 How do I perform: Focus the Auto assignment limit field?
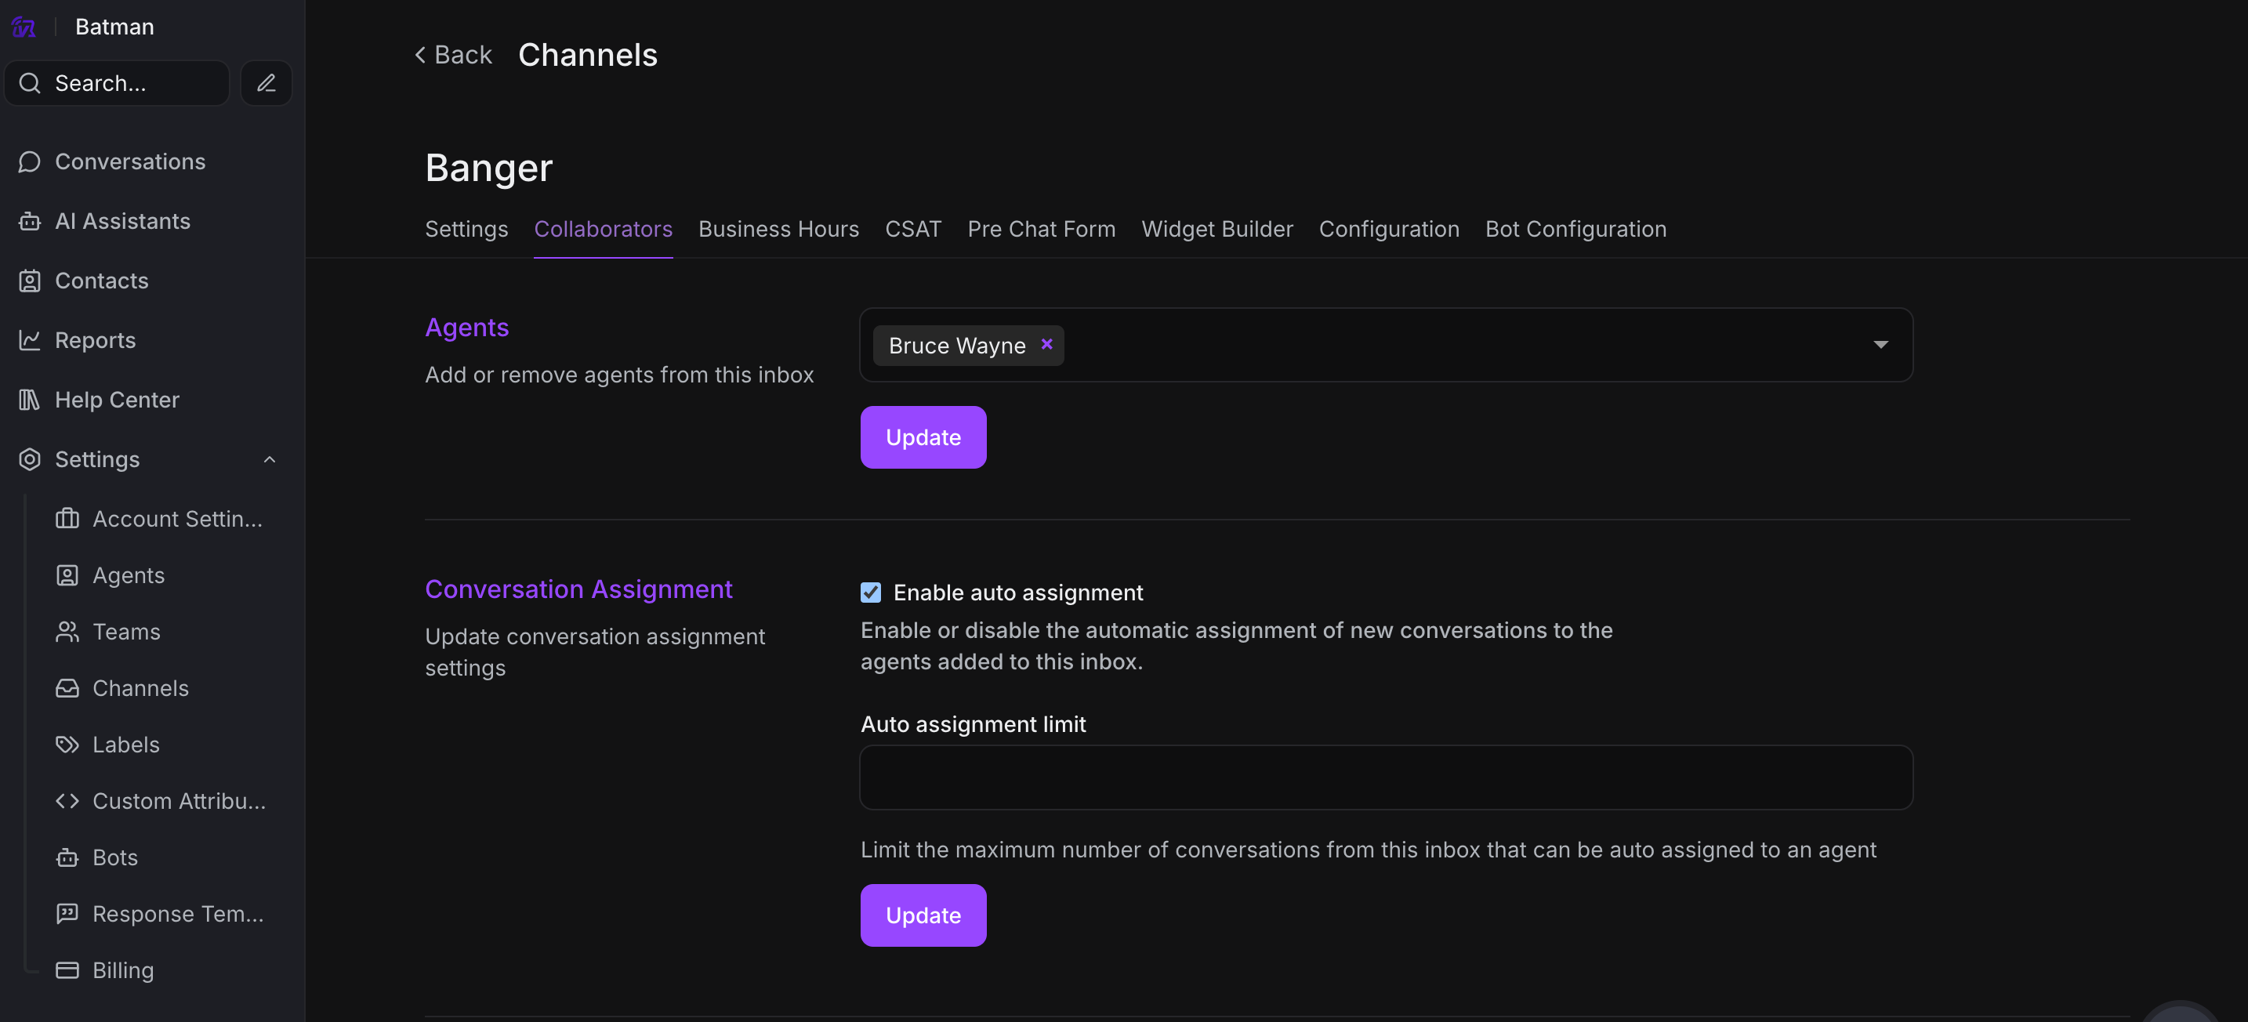tap(1385, 777)
